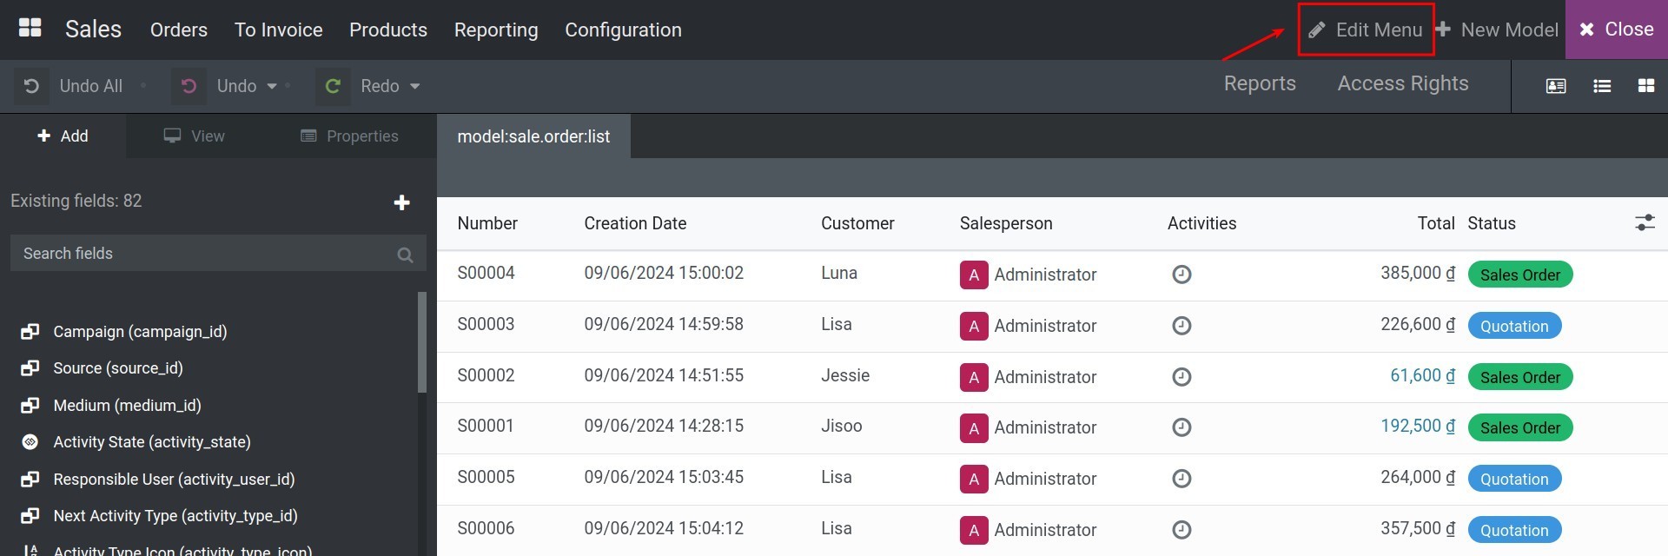Expand the Redo dropdown arrow
This screenshot has height=556, width=1668.
[415, 86]
